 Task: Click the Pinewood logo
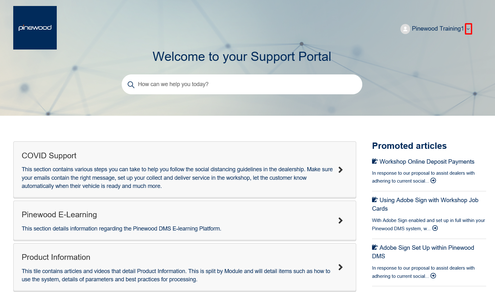(35, 28)
